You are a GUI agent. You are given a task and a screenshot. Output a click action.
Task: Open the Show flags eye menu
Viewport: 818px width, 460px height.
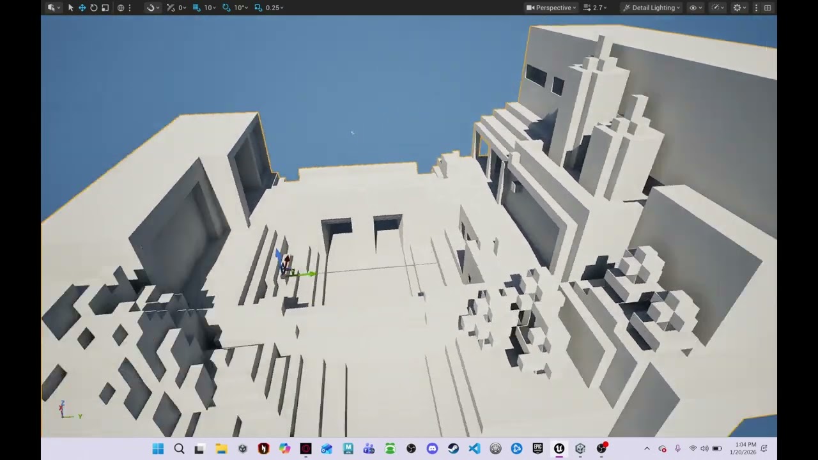coord(695,8)
